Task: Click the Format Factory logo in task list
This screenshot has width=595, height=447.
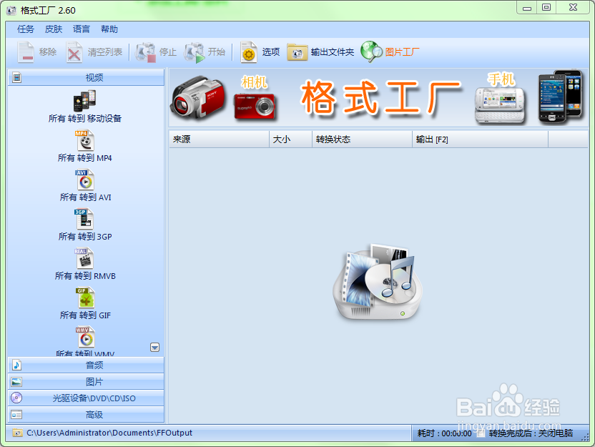Action: coord(378,283)
